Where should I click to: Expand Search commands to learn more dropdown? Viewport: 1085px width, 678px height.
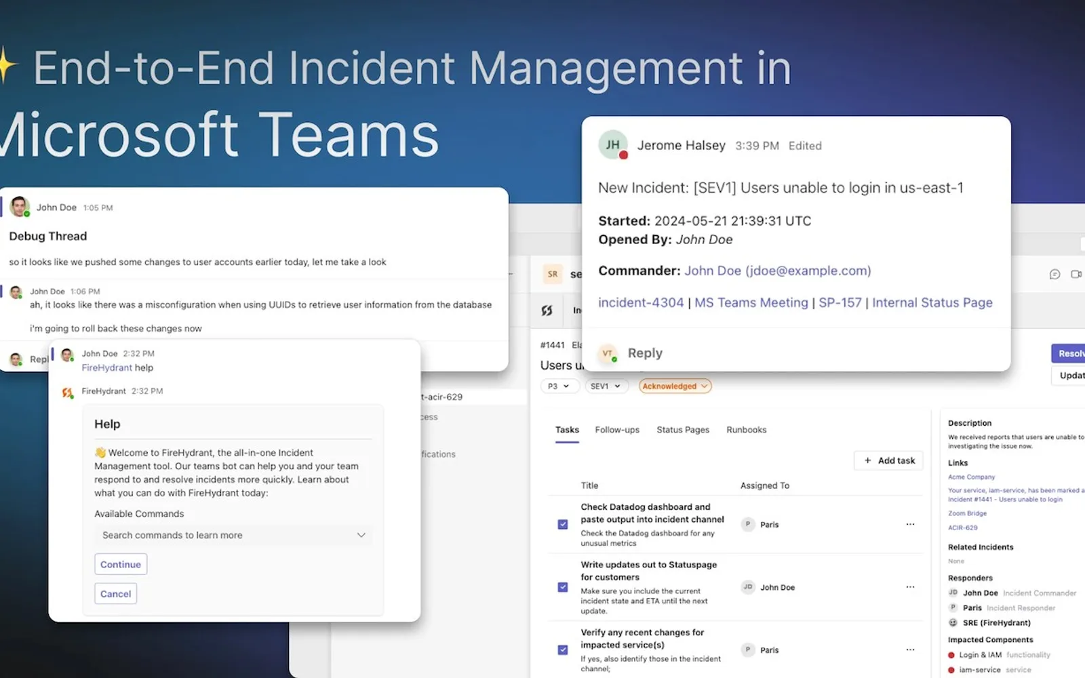point(233,535)
